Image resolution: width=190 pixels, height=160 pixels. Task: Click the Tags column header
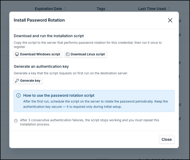click(101, 9)
